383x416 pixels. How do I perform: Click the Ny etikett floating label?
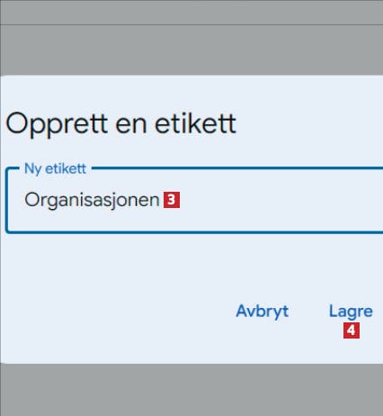55,168
